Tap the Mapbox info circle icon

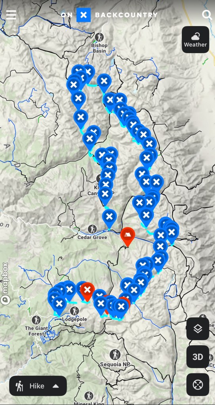point(5,300)
